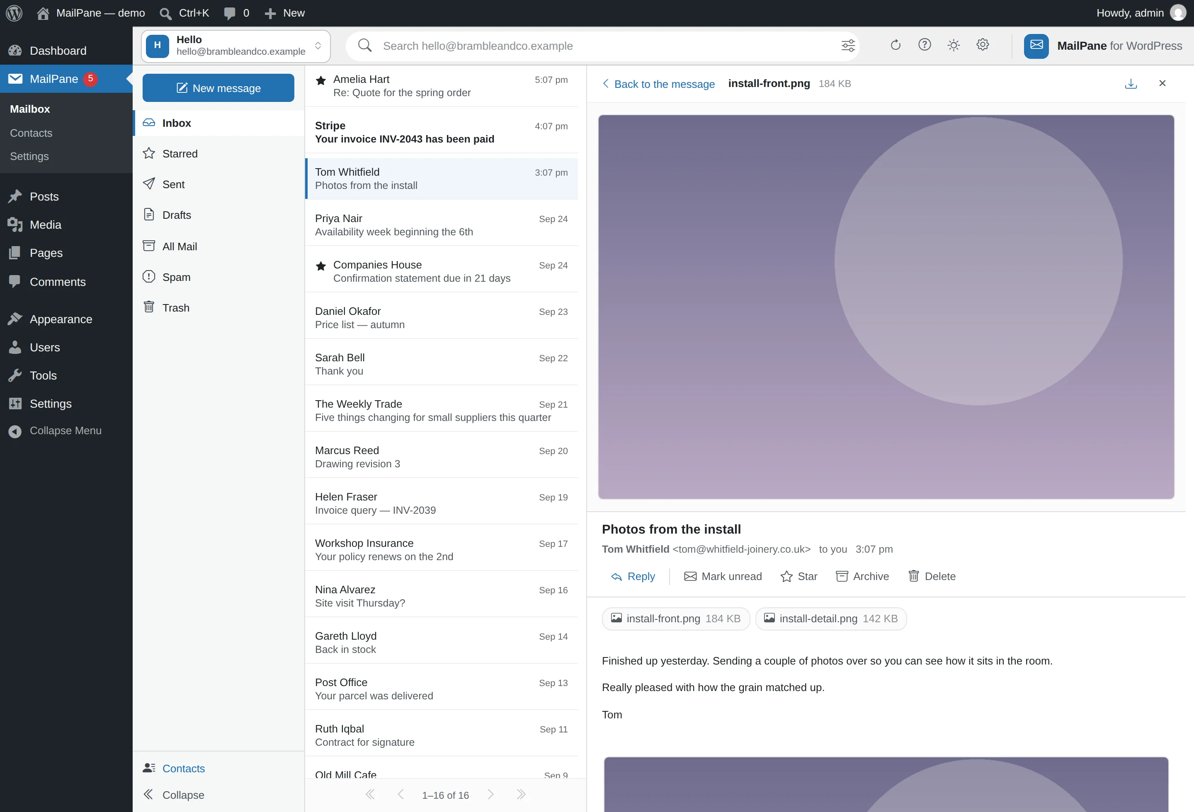Expand the Hello account switcher
1194x812 pixels.
[236, 46]
